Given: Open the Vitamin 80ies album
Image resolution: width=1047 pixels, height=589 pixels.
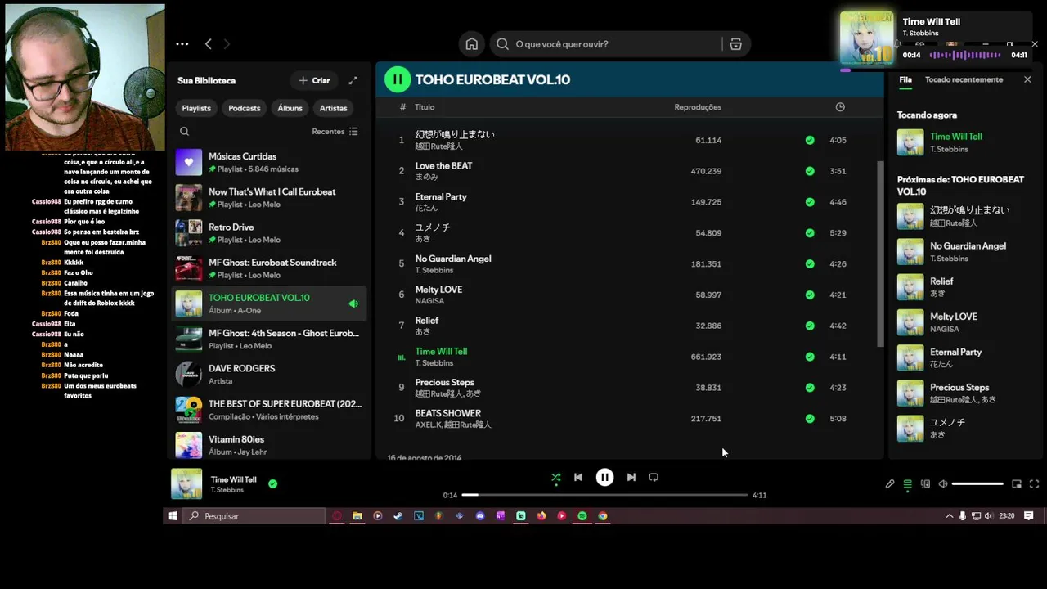Looking at the screenshot, I should [x=270, y=445].
